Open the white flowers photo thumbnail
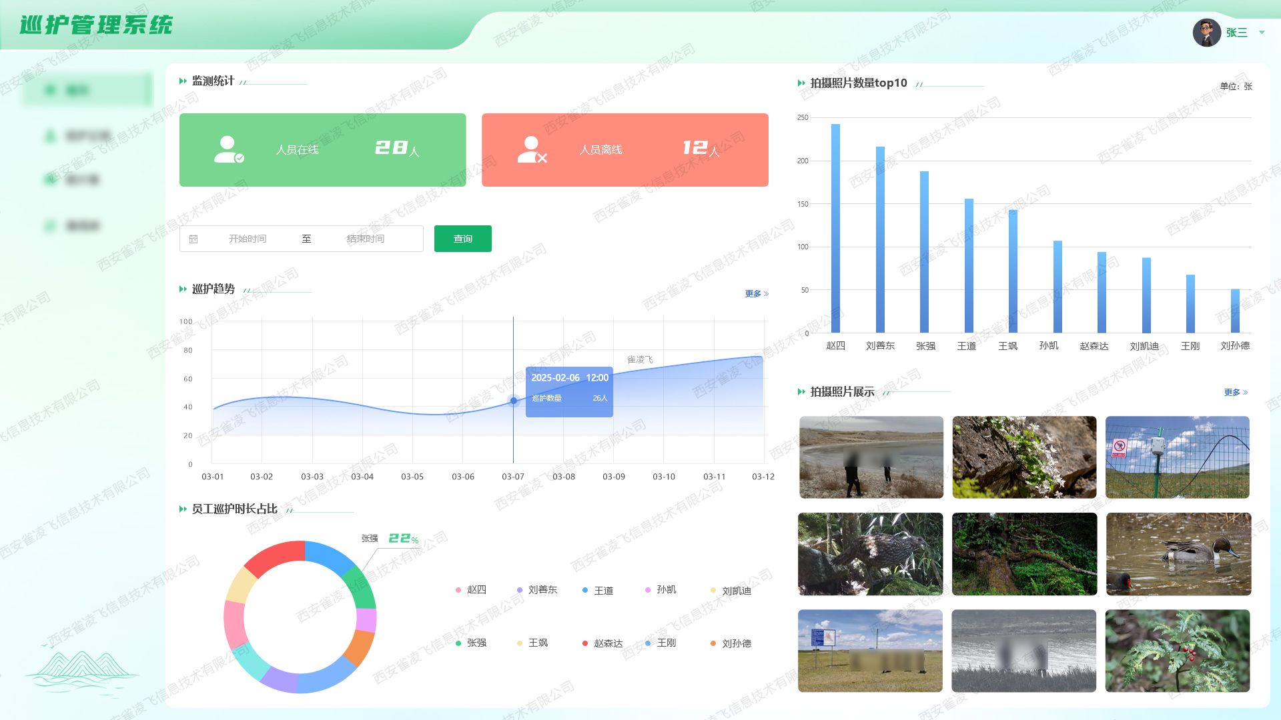This screenshot has height=720, width=1281. [1024, 457]
